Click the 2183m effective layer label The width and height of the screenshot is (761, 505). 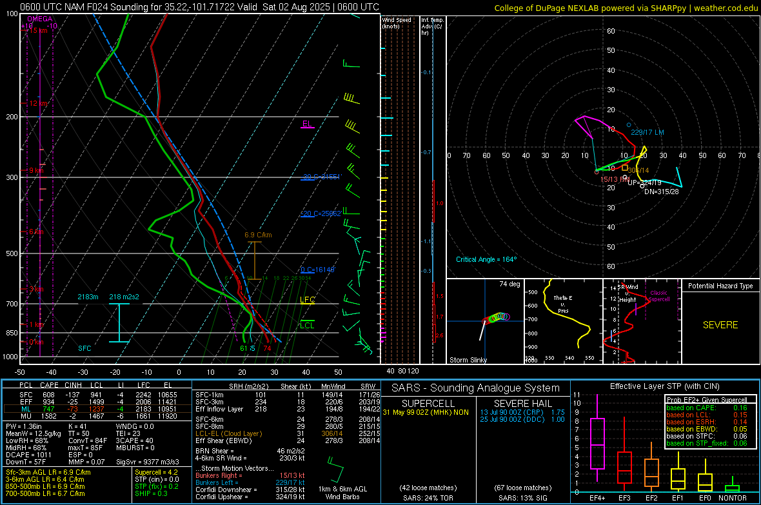[x=88, y=297]
